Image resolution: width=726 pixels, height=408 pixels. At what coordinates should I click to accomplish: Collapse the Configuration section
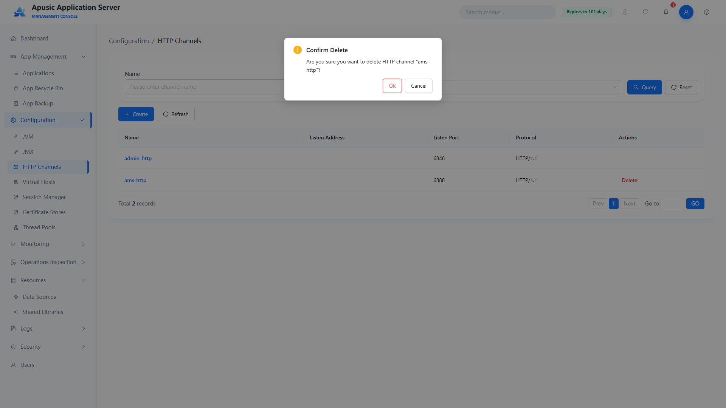(x=48, y=120)
